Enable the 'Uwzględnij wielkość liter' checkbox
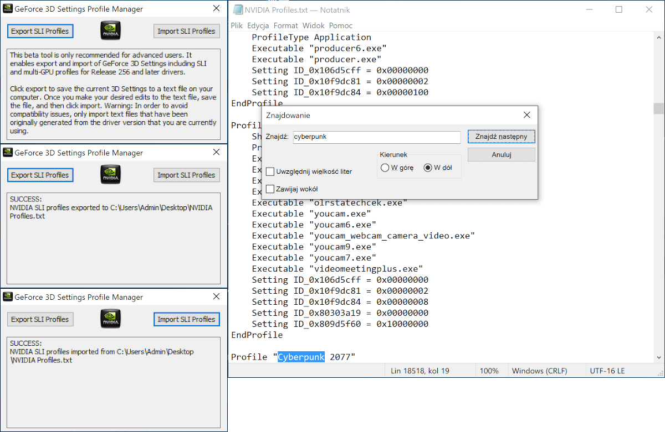The image size is (665, 432). (270, 171)
